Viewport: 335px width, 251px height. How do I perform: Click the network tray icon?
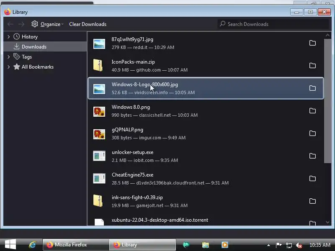[289, 245]
